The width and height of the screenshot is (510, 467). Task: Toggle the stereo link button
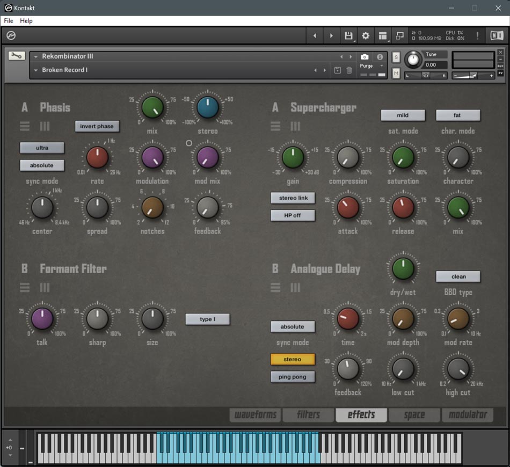[x=293, y=198]
